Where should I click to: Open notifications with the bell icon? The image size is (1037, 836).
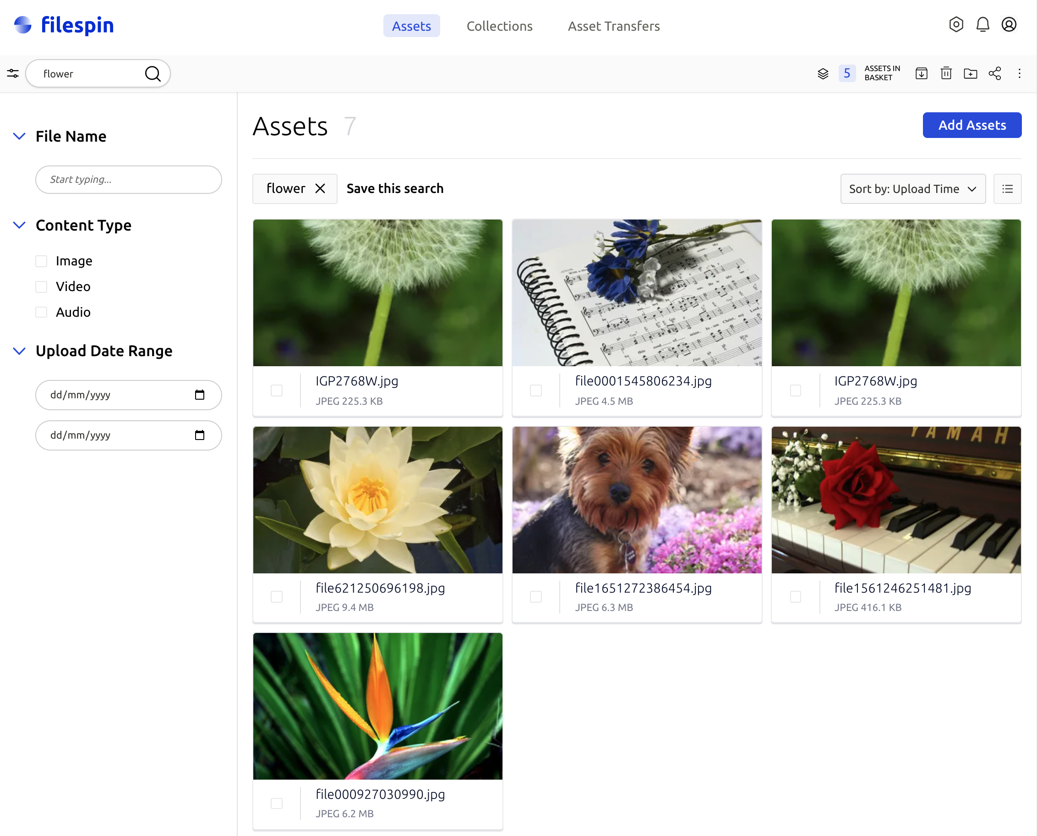click(x=982, y=25)
